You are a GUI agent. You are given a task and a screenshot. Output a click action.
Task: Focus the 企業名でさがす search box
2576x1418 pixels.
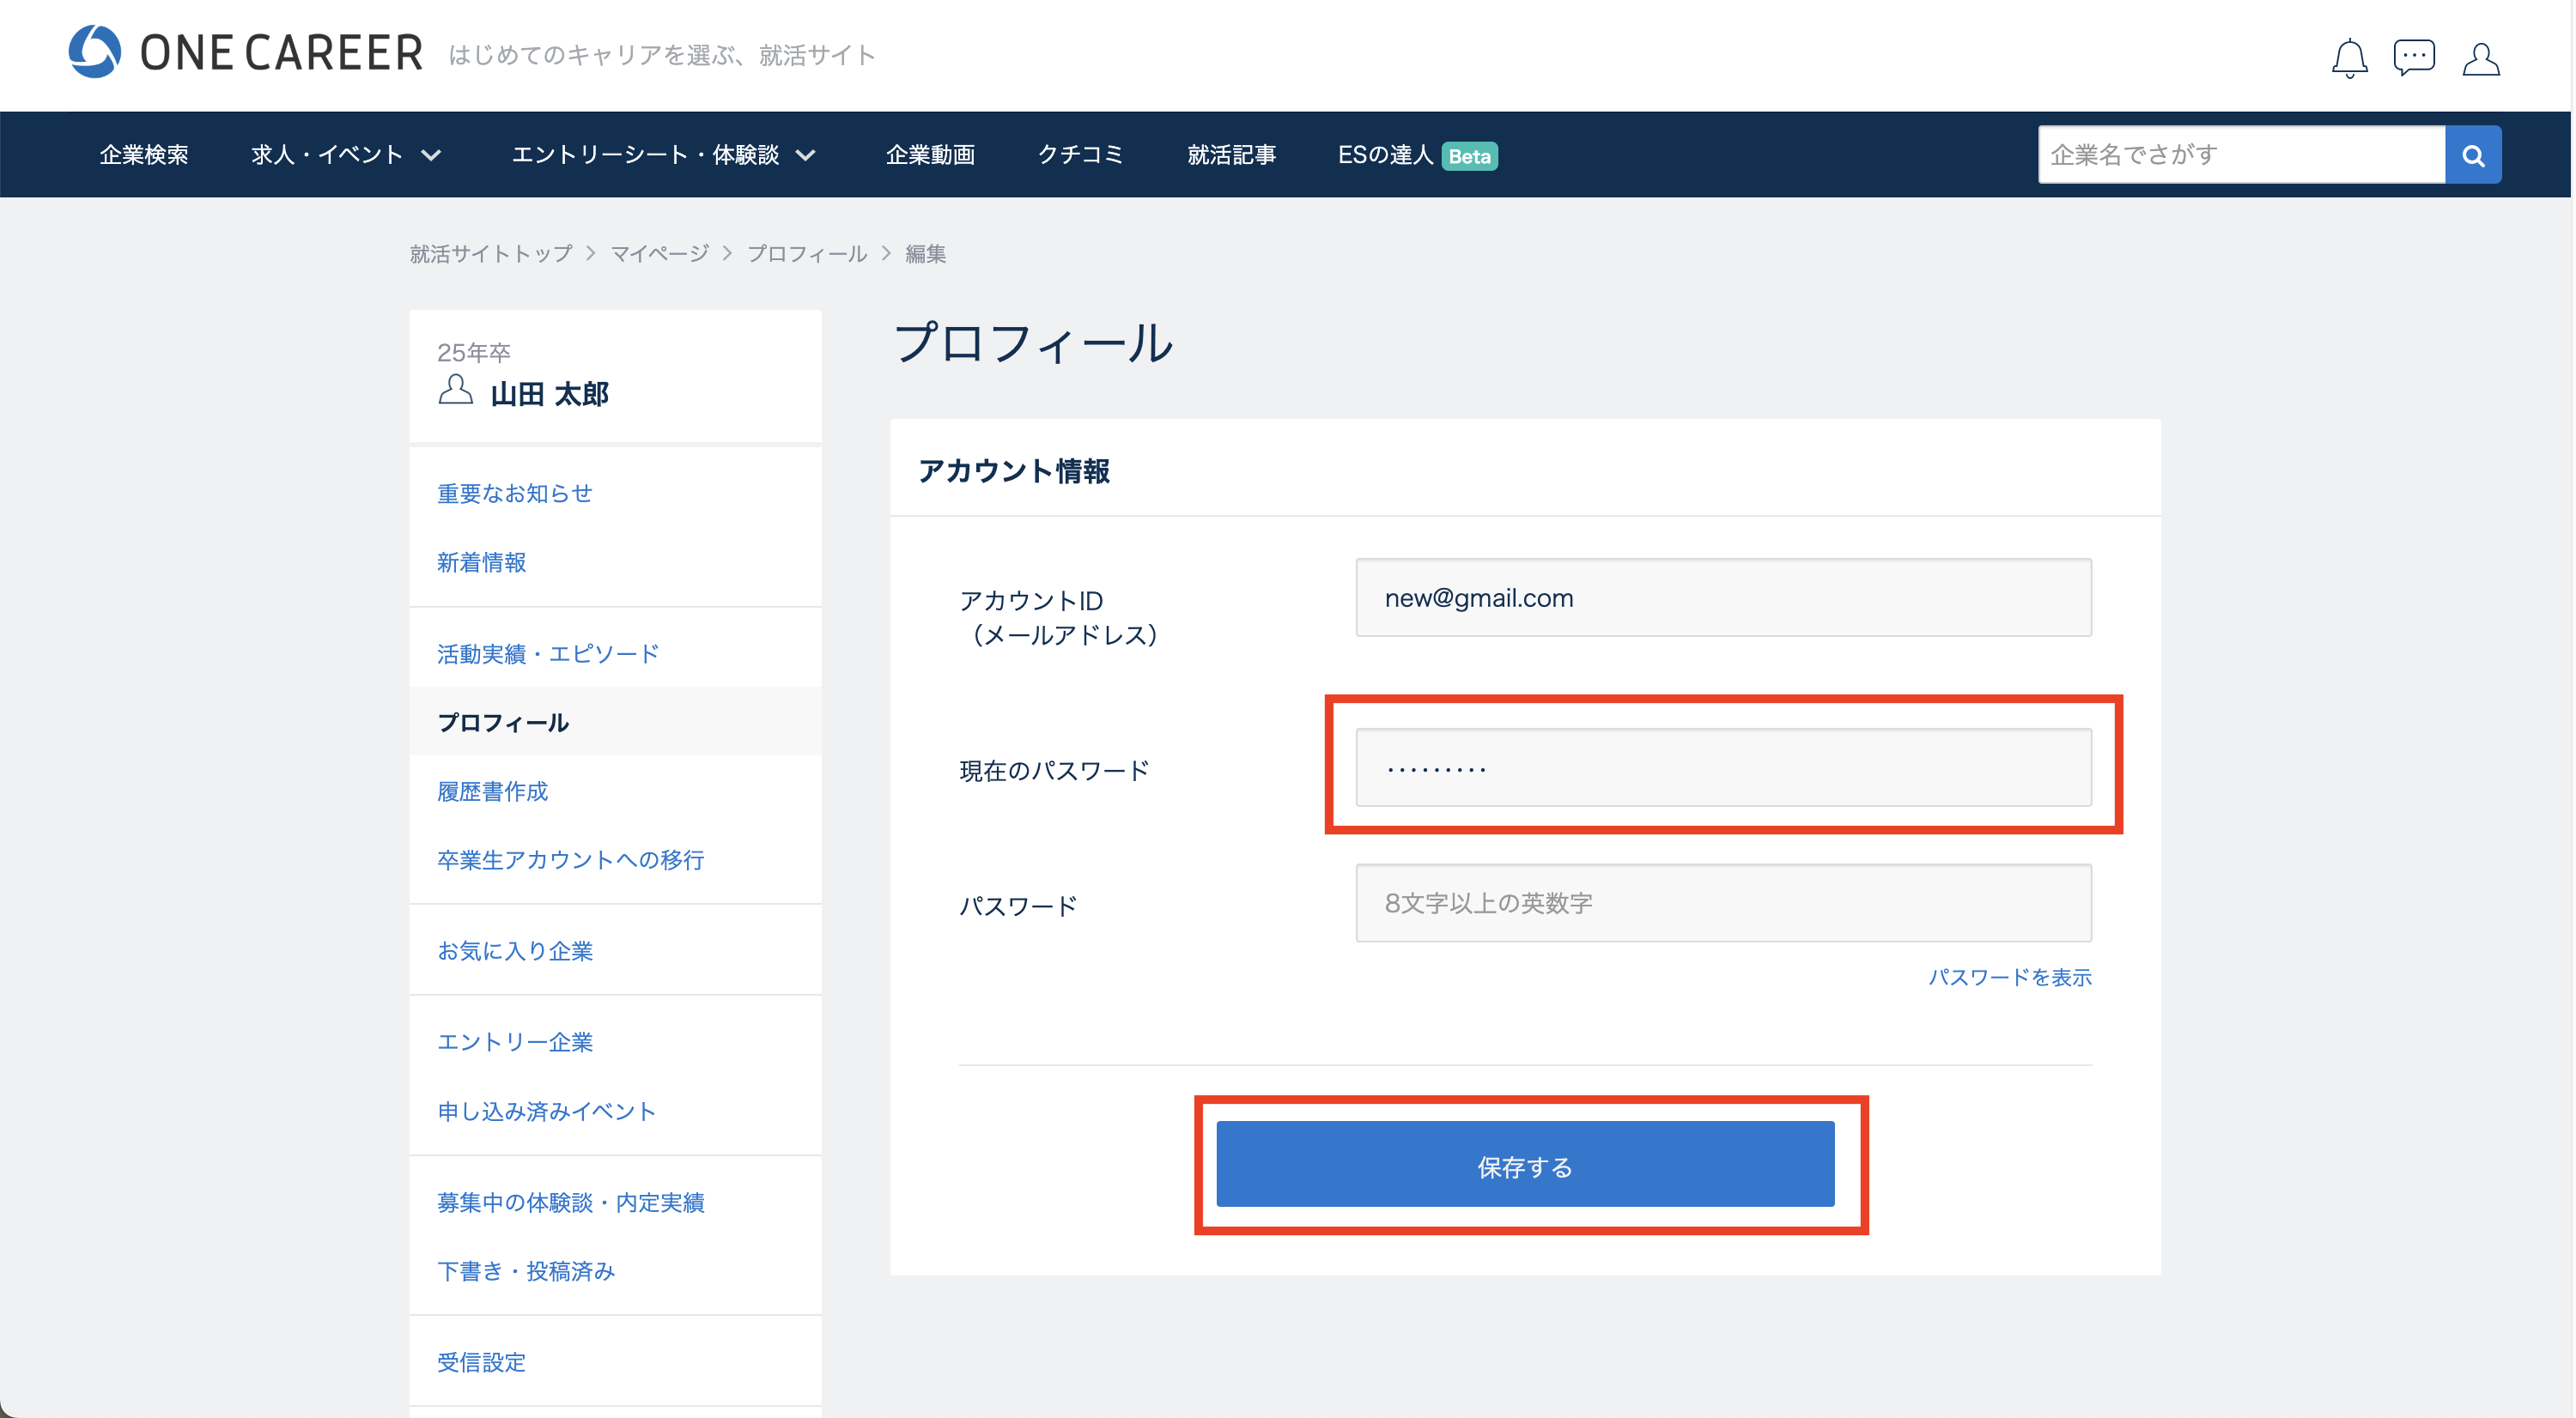[2241, 155]
